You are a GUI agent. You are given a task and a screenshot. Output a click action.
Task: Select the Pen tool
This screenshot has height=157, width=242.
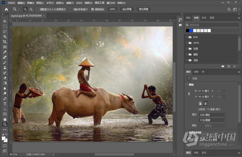5,99
